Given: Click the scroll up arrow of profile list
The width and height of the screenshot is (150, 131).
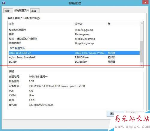Looking at the screenshot, I should pos(142,23).
